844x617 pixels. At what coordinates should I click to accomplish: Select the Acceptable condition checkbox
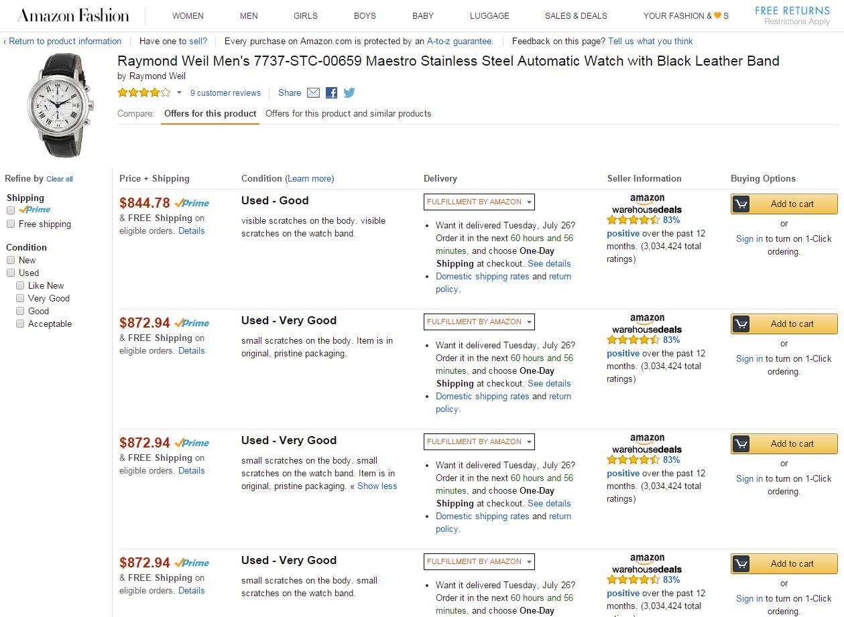pos(20,324)
